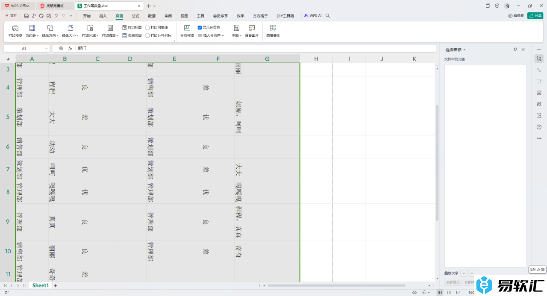Click 分享 (Share) button
Viewport: 547px width, 296px height.
(x=535, y=16)
